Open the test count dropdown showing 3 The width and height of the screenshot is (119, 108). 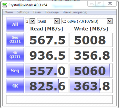(x=30, y=21)
